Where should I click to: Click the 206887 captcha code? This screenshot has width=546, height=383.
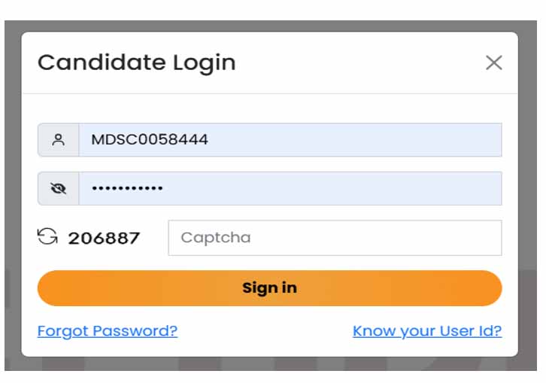point(104,239)
